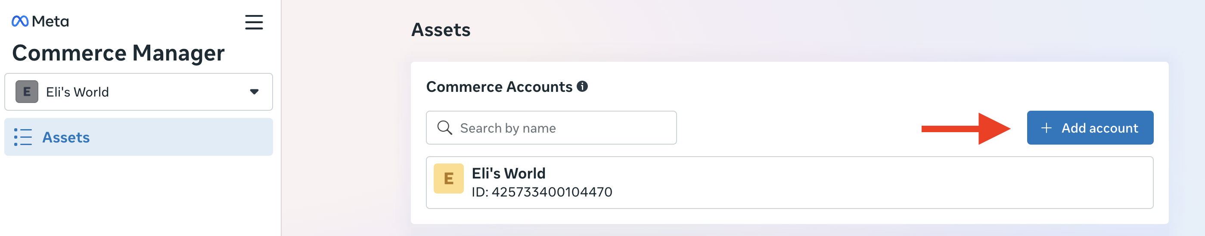The width and height of the screenshot is (1205, 236).
Task: Open the hamburger menu
Action: pos(254,22)
